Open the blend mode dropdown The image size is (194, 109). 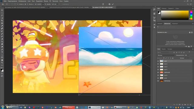click(x=166, y=55)
